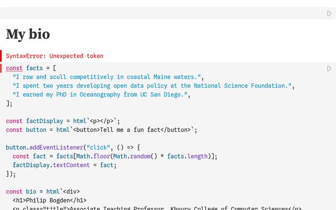Click the 'SyntaxError: Unexpected token' error message

tap(55, 56)
